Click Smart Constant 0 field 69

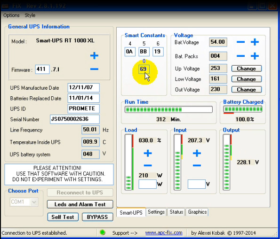click(x=144, y=69)
